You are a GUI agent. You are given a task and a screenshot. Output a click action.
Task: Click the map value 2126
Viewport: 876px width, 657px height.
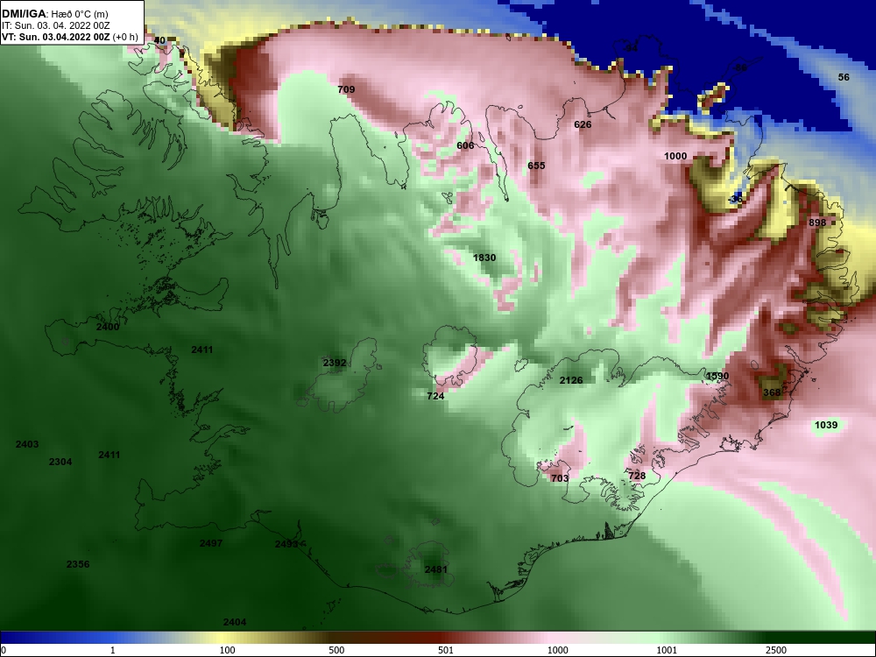click(571, 380)
